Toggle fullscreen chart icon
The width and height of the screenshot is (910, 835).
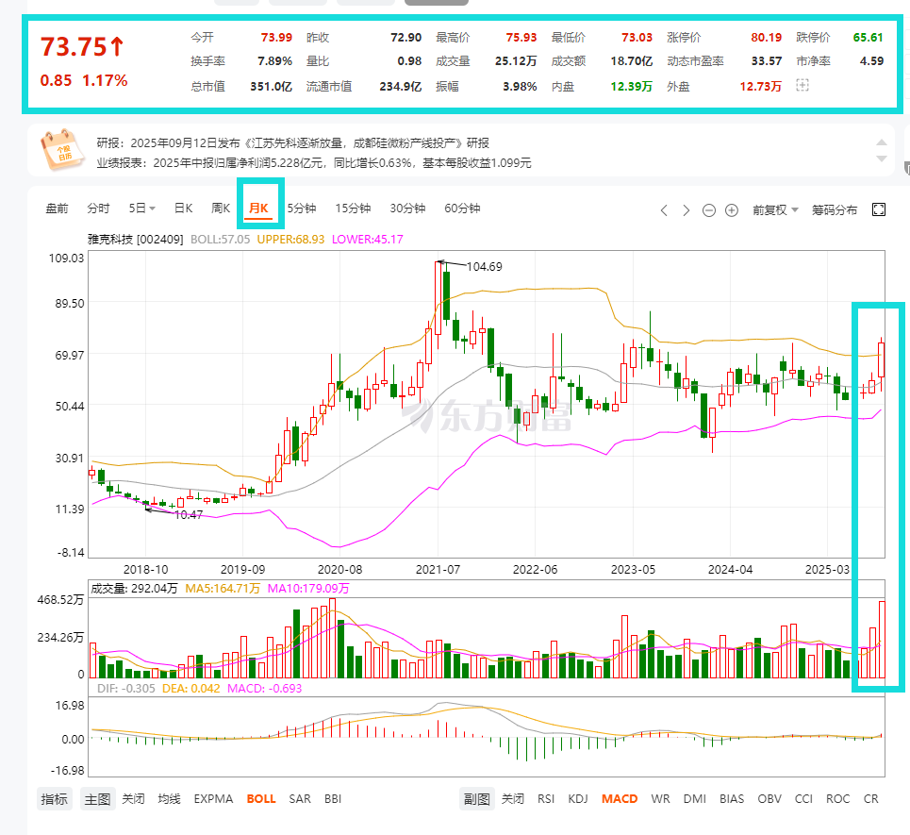(x=879, y=209)
